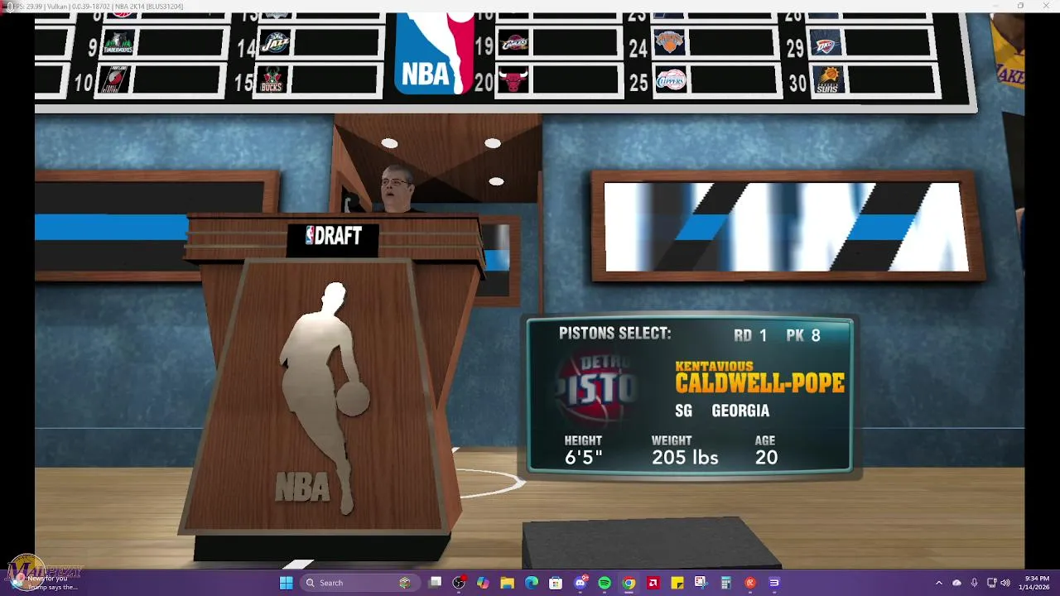
Task: Open network settings tray icon
Action: pos(992,583)
